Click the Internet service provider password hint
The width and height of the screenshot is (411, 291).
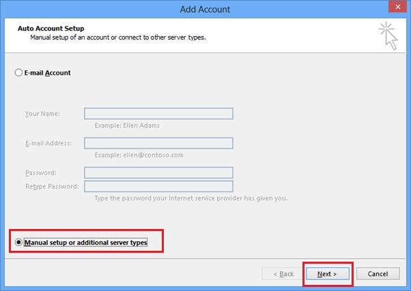click(191, 198)
